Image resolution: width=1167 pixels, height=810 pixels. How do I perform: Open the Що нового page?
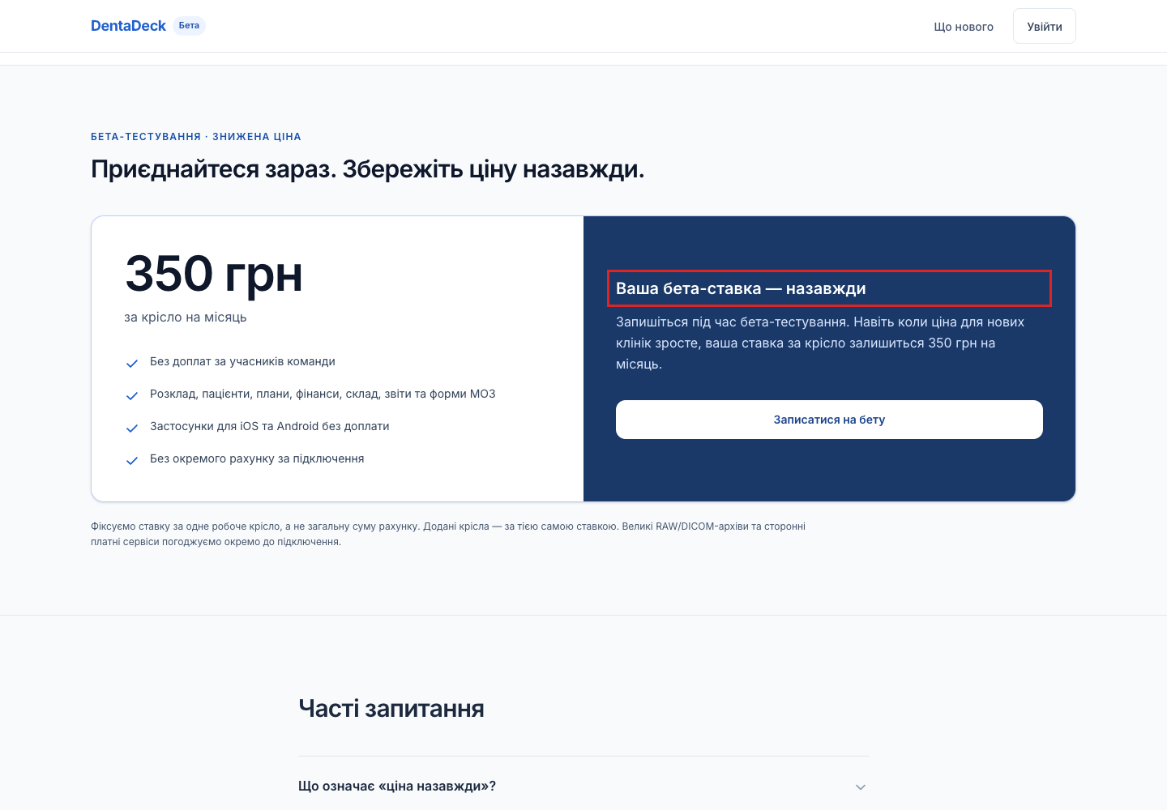[964, 27]
